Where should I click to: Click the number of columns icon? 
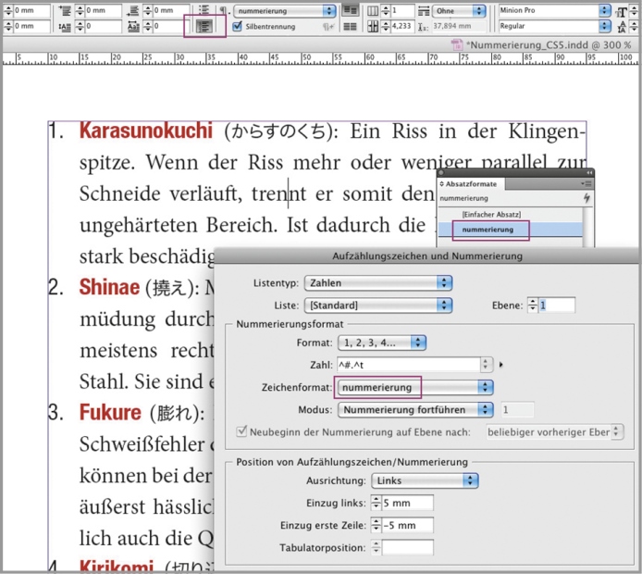372,11
